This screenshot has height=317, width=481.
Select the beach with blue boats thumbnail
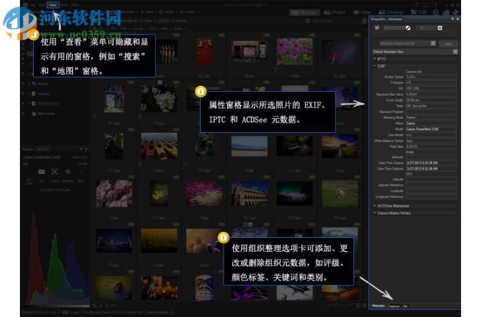click(x=249, y=146)
